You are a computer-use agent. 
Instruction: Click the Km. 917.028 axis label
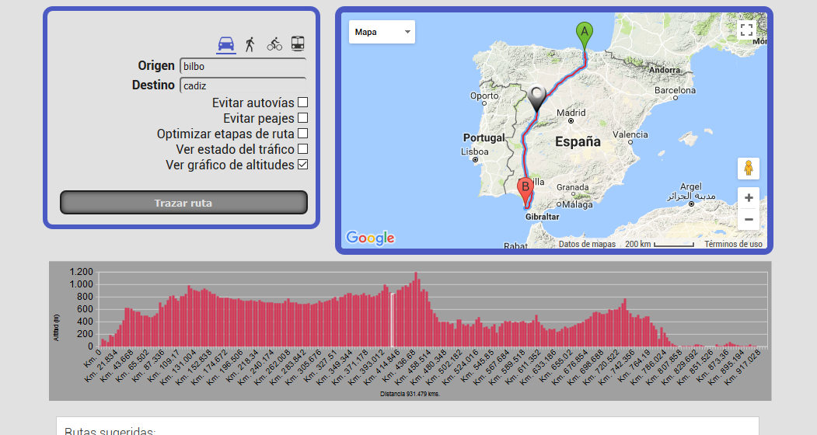[x=742, y=367]
